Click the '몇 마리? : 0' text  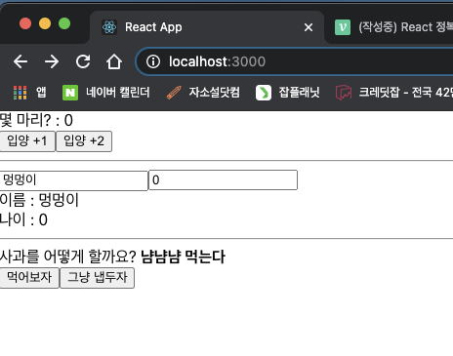pyautogui.click(x=36, y=120)
